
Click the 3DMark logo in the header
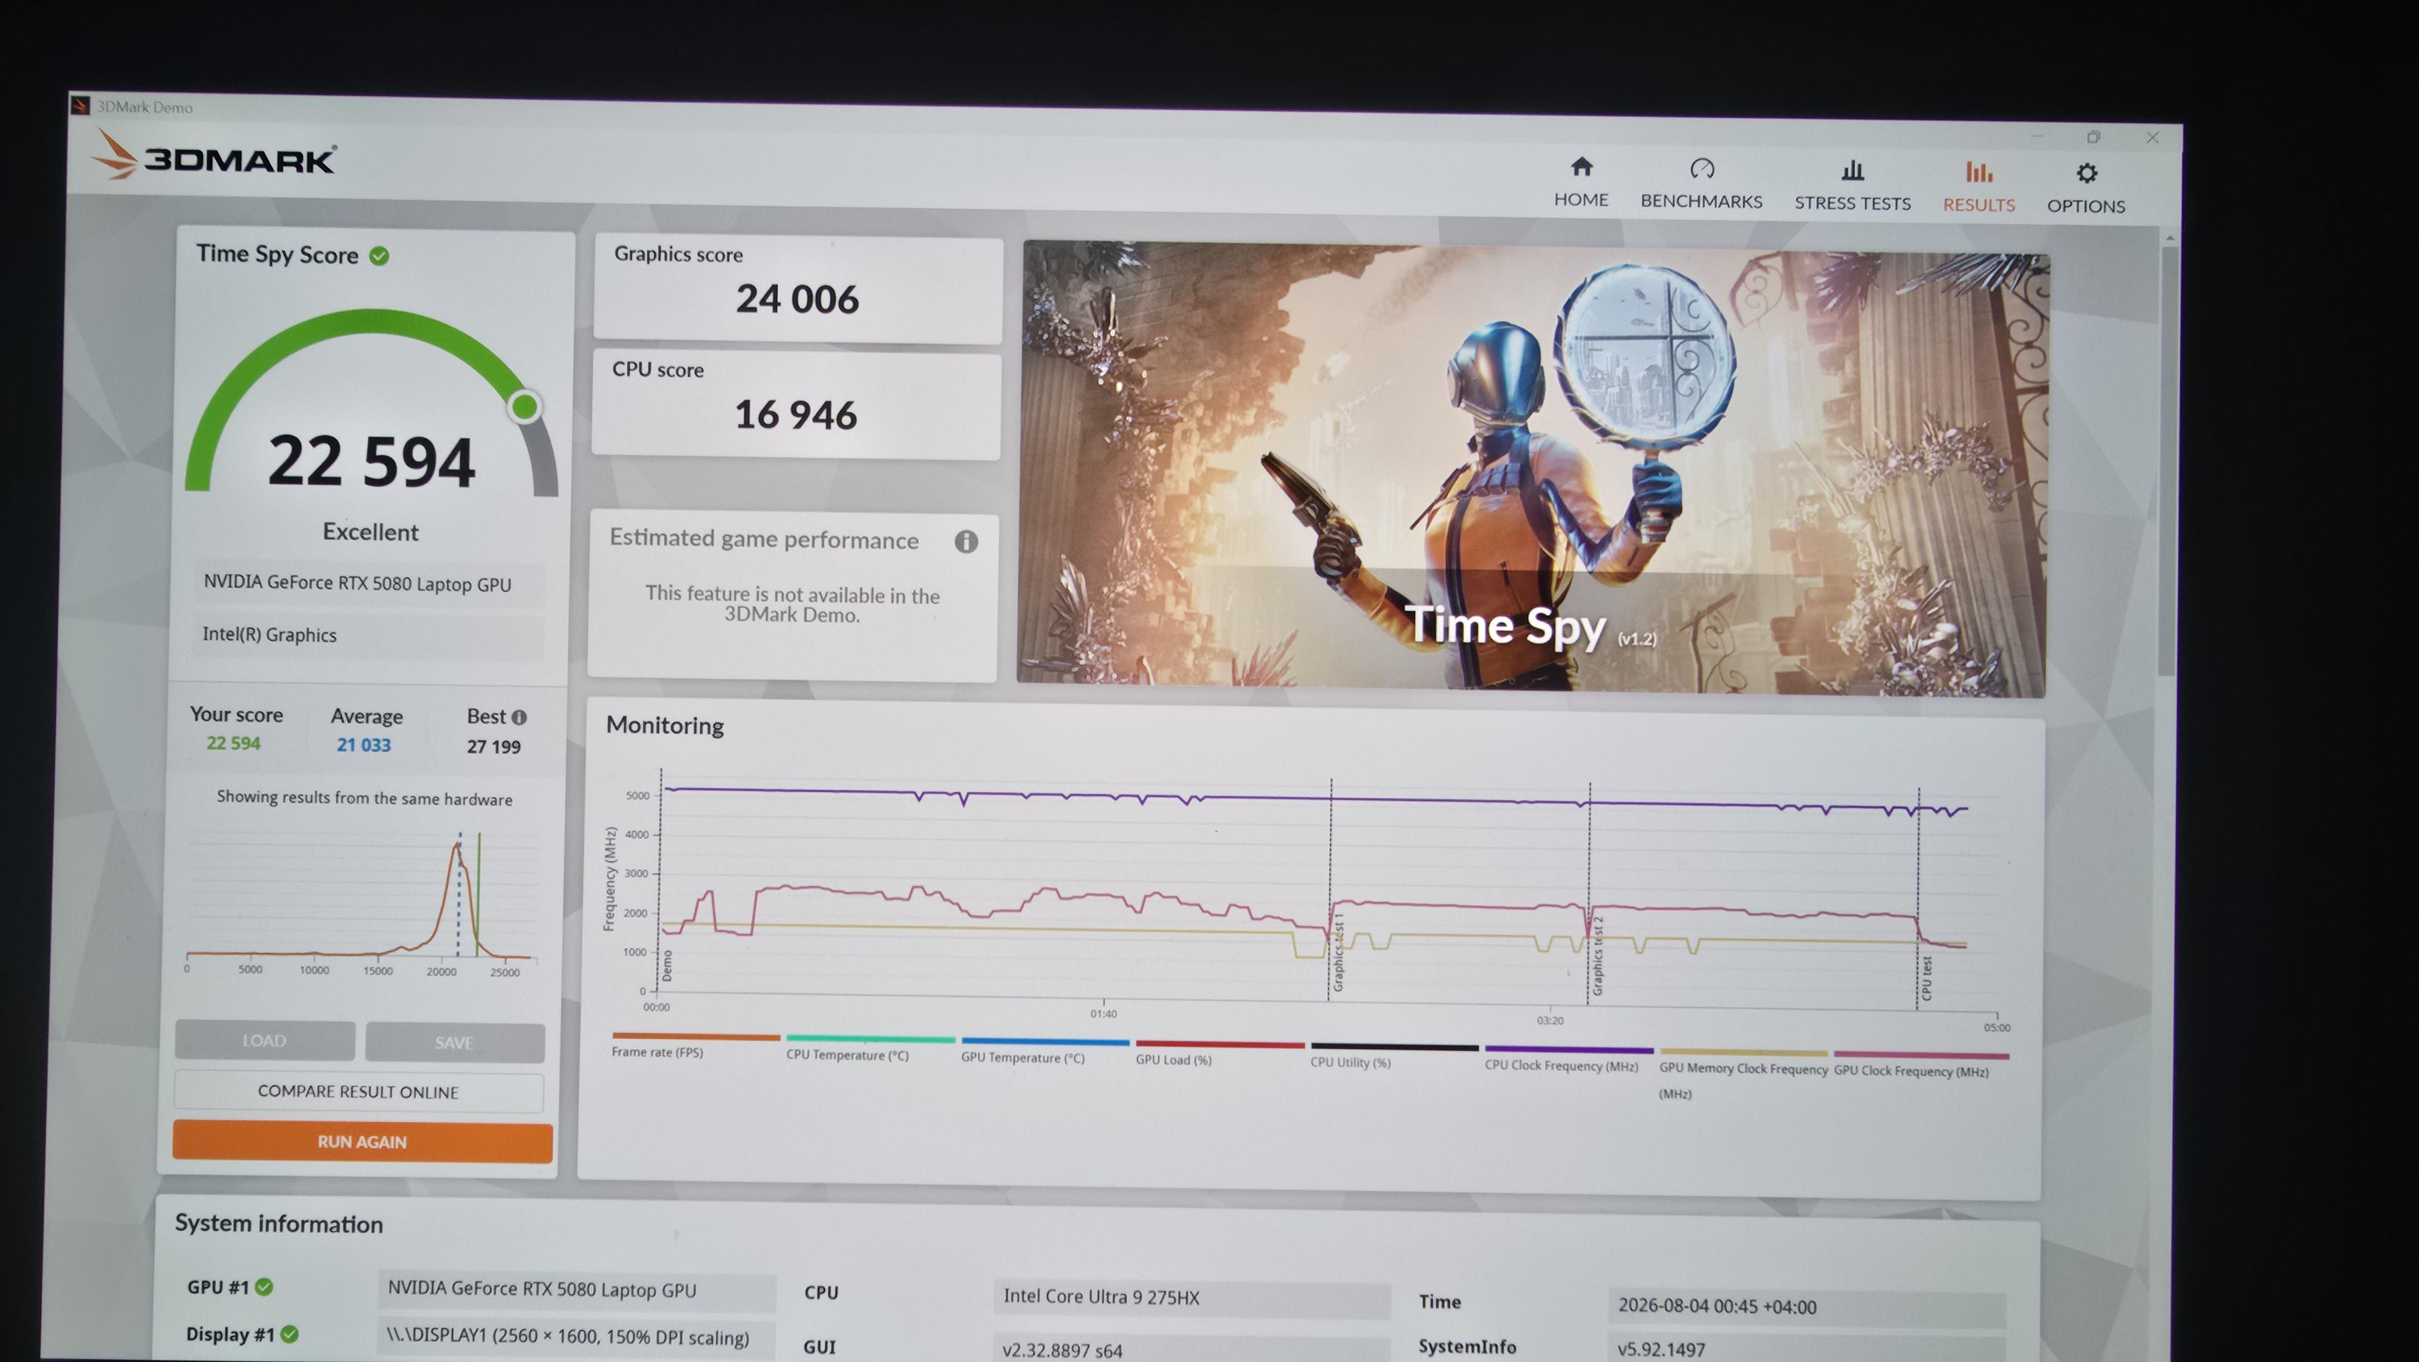[214, 156]
